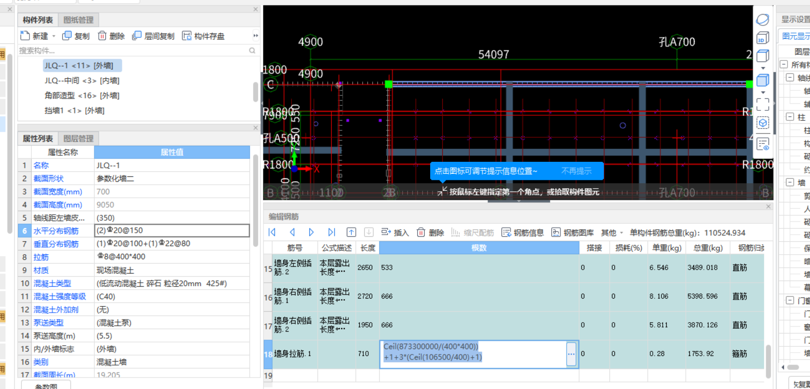This screenshot has height=389, width=810.
Task: Close the property list panel
Action: (256, 128)
